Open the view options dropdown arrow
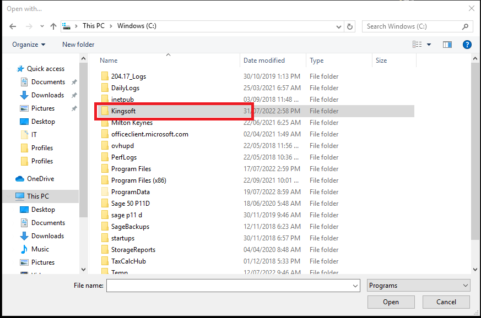481x318 pixels. pyautogui.click(x=429, y=45)
